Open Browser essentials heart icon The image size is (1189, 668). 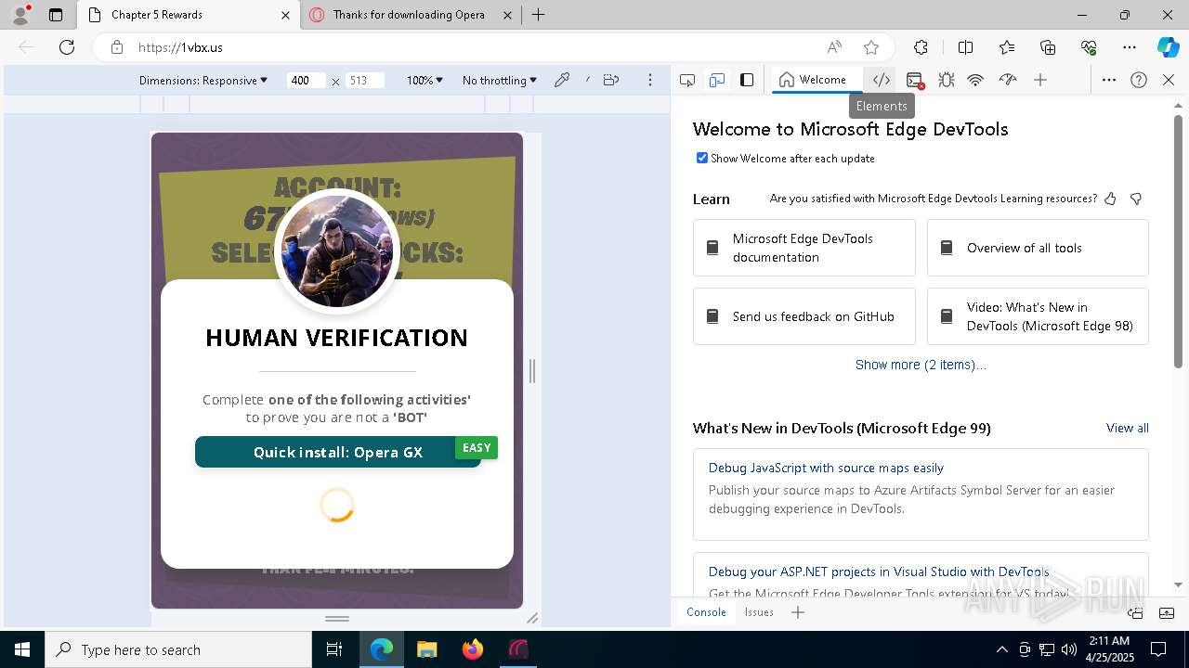(x=1089, y=47)
